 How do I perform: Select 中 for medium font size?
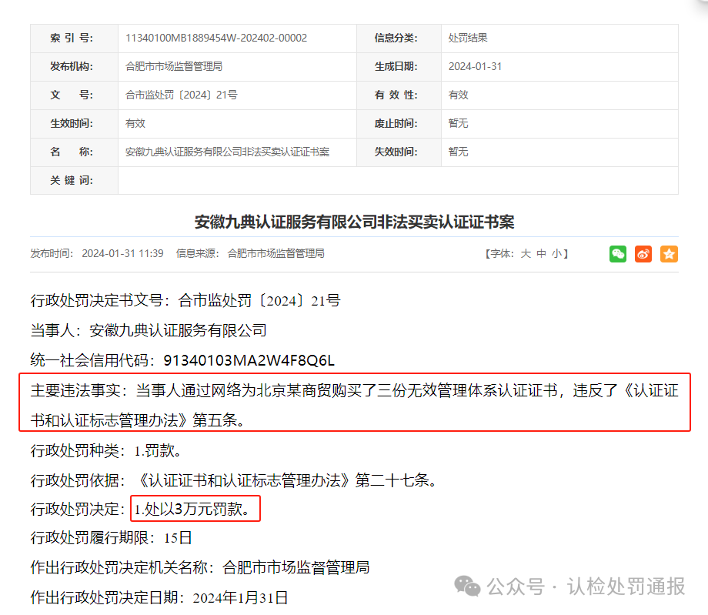[x=539, y=253]
